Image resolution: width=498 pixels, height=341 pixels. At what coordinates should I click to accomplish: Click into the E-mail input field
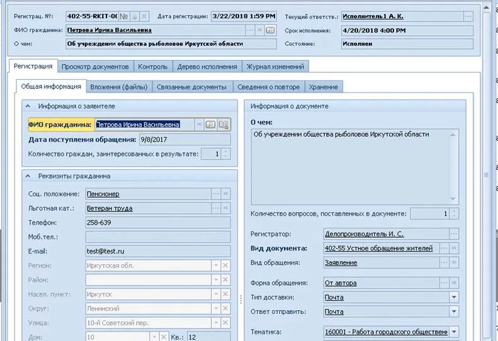point(147,252)
